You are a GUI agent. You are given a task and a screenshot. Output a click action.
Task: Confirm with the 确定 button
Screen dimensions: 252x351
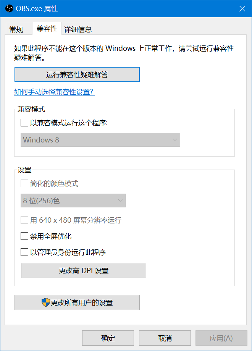108,338
